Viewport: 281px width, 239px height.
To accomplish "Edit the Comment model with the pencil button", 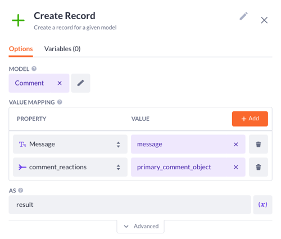I will [x=80, y=83].
